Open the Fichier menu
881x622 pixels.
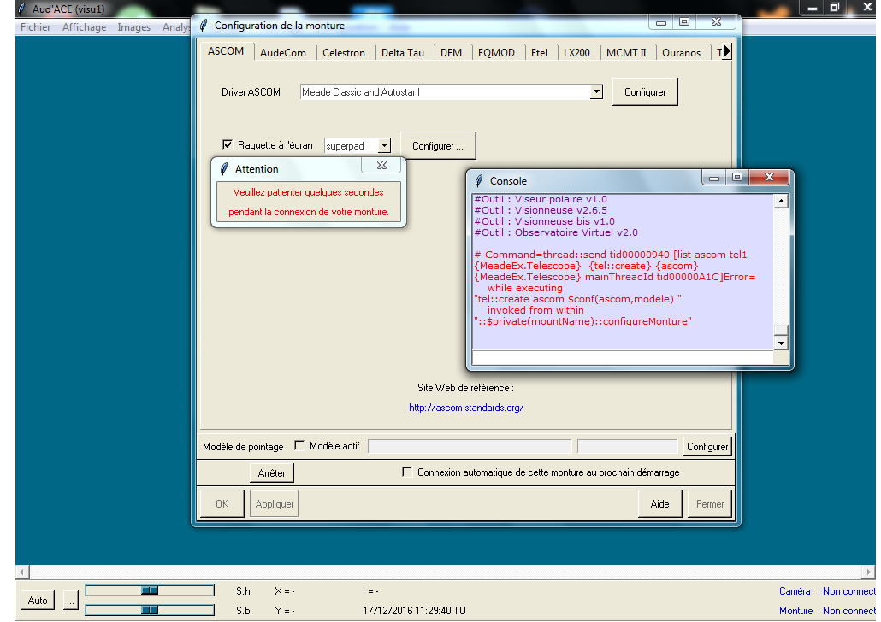pyautogui.click(x=35, y=27)
